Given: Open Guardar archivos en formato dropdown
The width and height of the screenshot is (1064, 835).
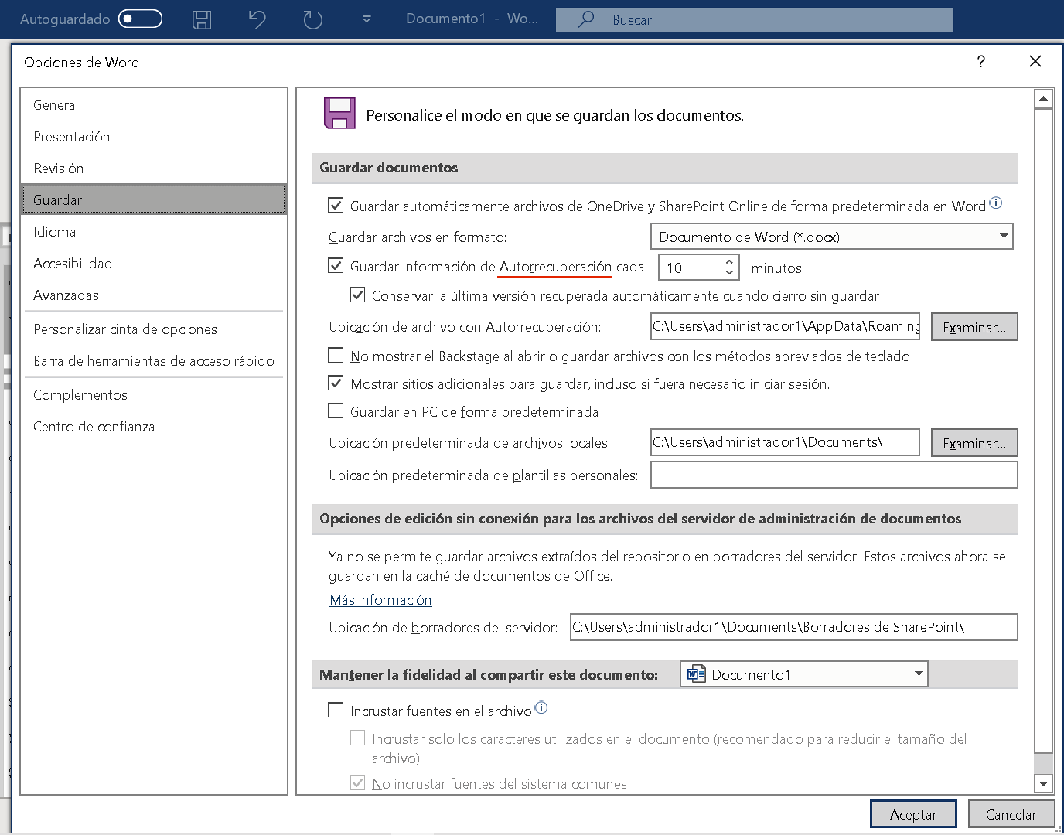Looking at the screenshot, I should tap(832, 237).
